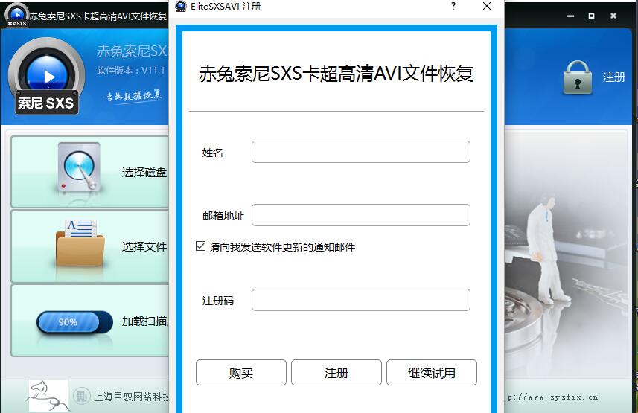The height and width of the screenshot is (413, 638).
Task: Click the large 索尼 SXS play logo
Action: 46,76
